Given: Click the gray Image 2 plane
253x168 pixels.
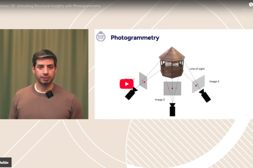Looking at the screenshot, I should pyautogui.click(x=172, y=88).
